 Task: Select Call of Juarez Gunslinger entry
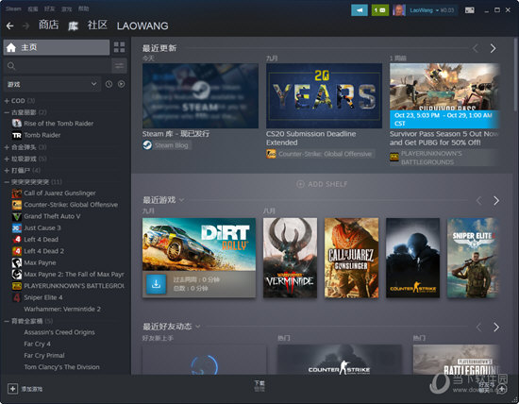tap(59, 194)
